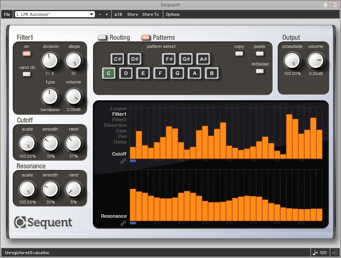This screenshot has height=258, width=341.
Task: Select pattern C
Action: [x=109, y=73]
